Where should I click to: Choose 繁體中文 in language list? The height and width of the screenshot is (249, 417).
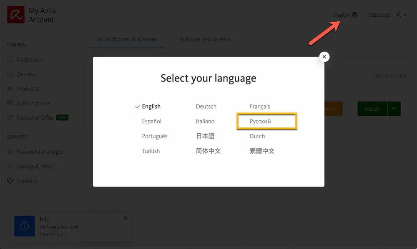point(262,151)
